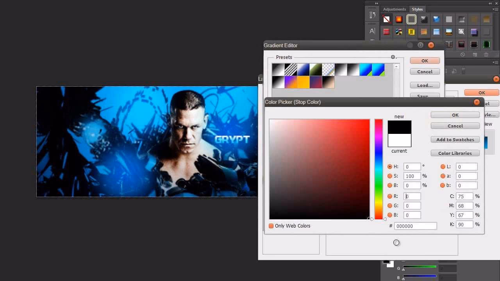Select the default 'no style' swatch in Styles panel
This screenshot has height=281, width=500.
click(x=386, y=19)
